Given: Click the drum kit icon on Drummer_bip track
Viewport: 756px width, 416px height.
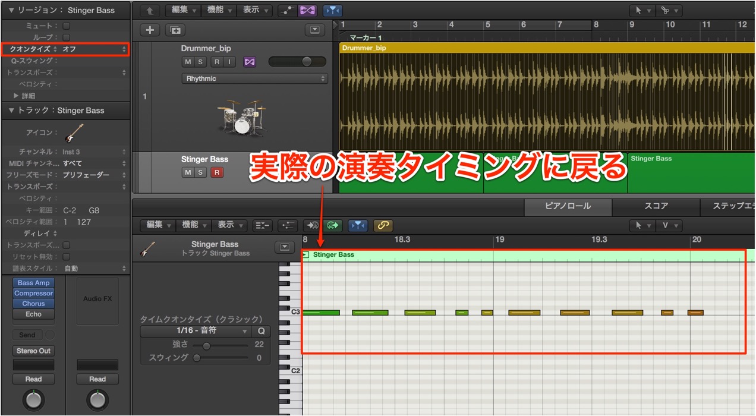Looking at the screenshot, I should pos(241,118).
